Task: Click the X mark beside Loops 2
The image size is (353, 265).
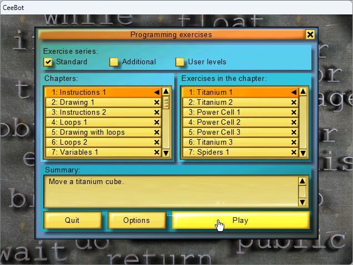Action: (x=157, y=142)
